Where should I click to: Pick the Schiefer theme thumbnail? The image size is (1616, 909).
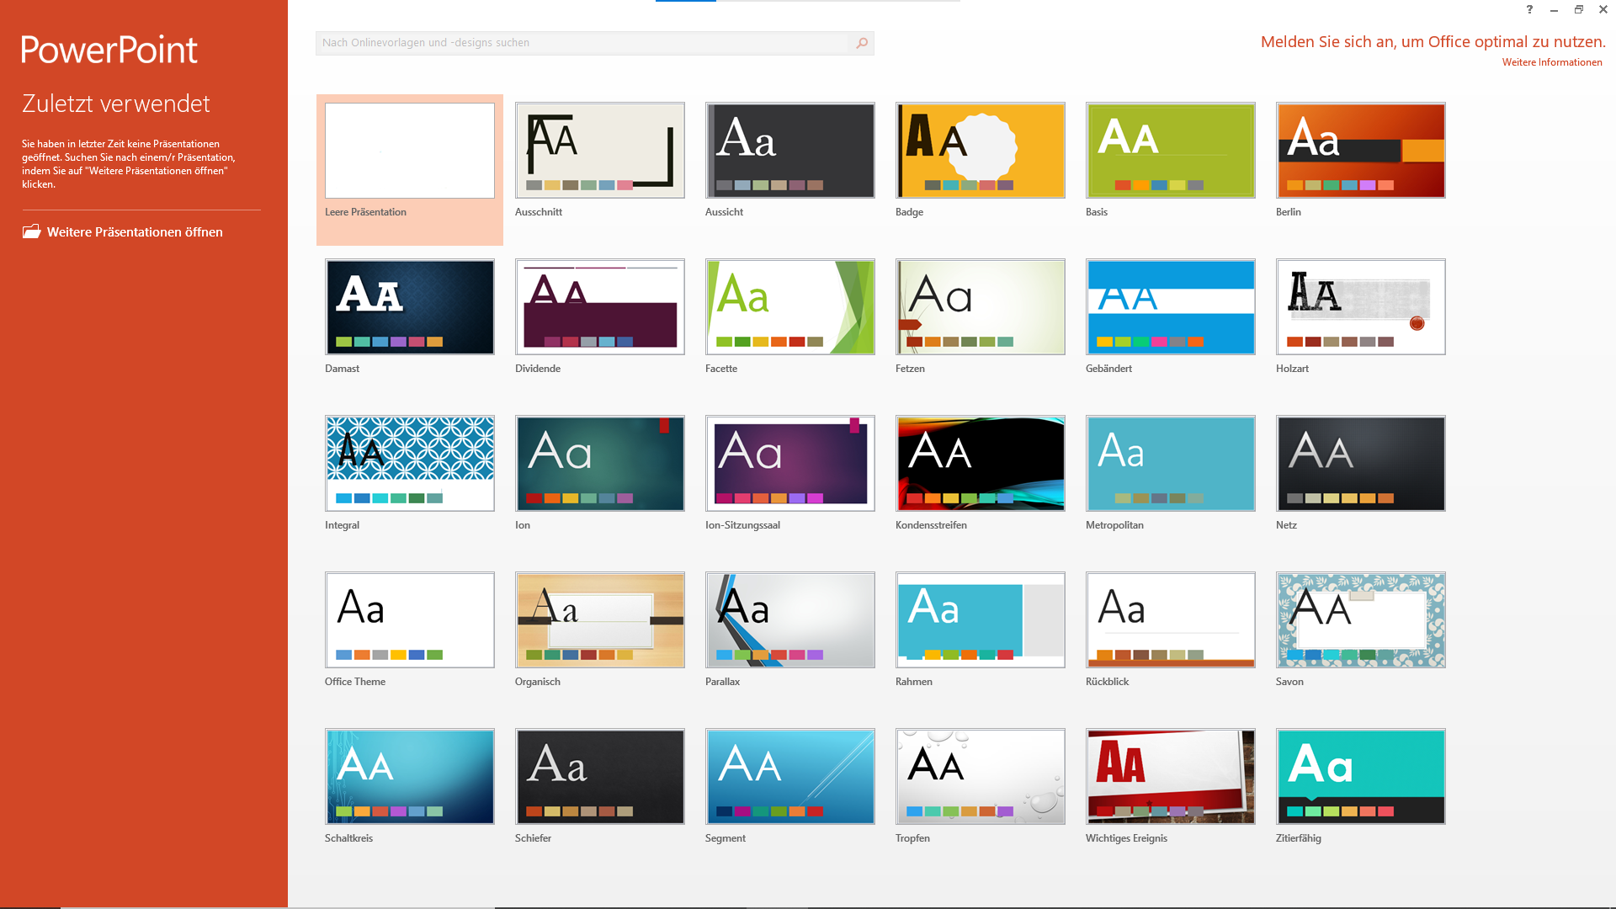click(600, 777)
